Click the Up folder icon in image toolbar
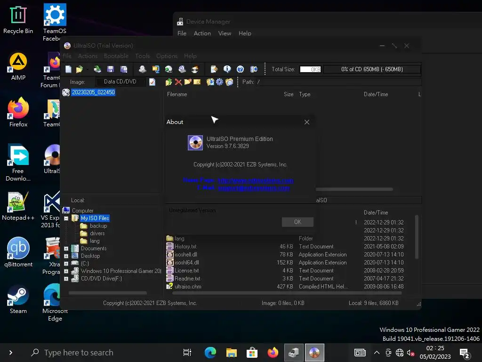The image size is (482, 362). pos(169,82)
